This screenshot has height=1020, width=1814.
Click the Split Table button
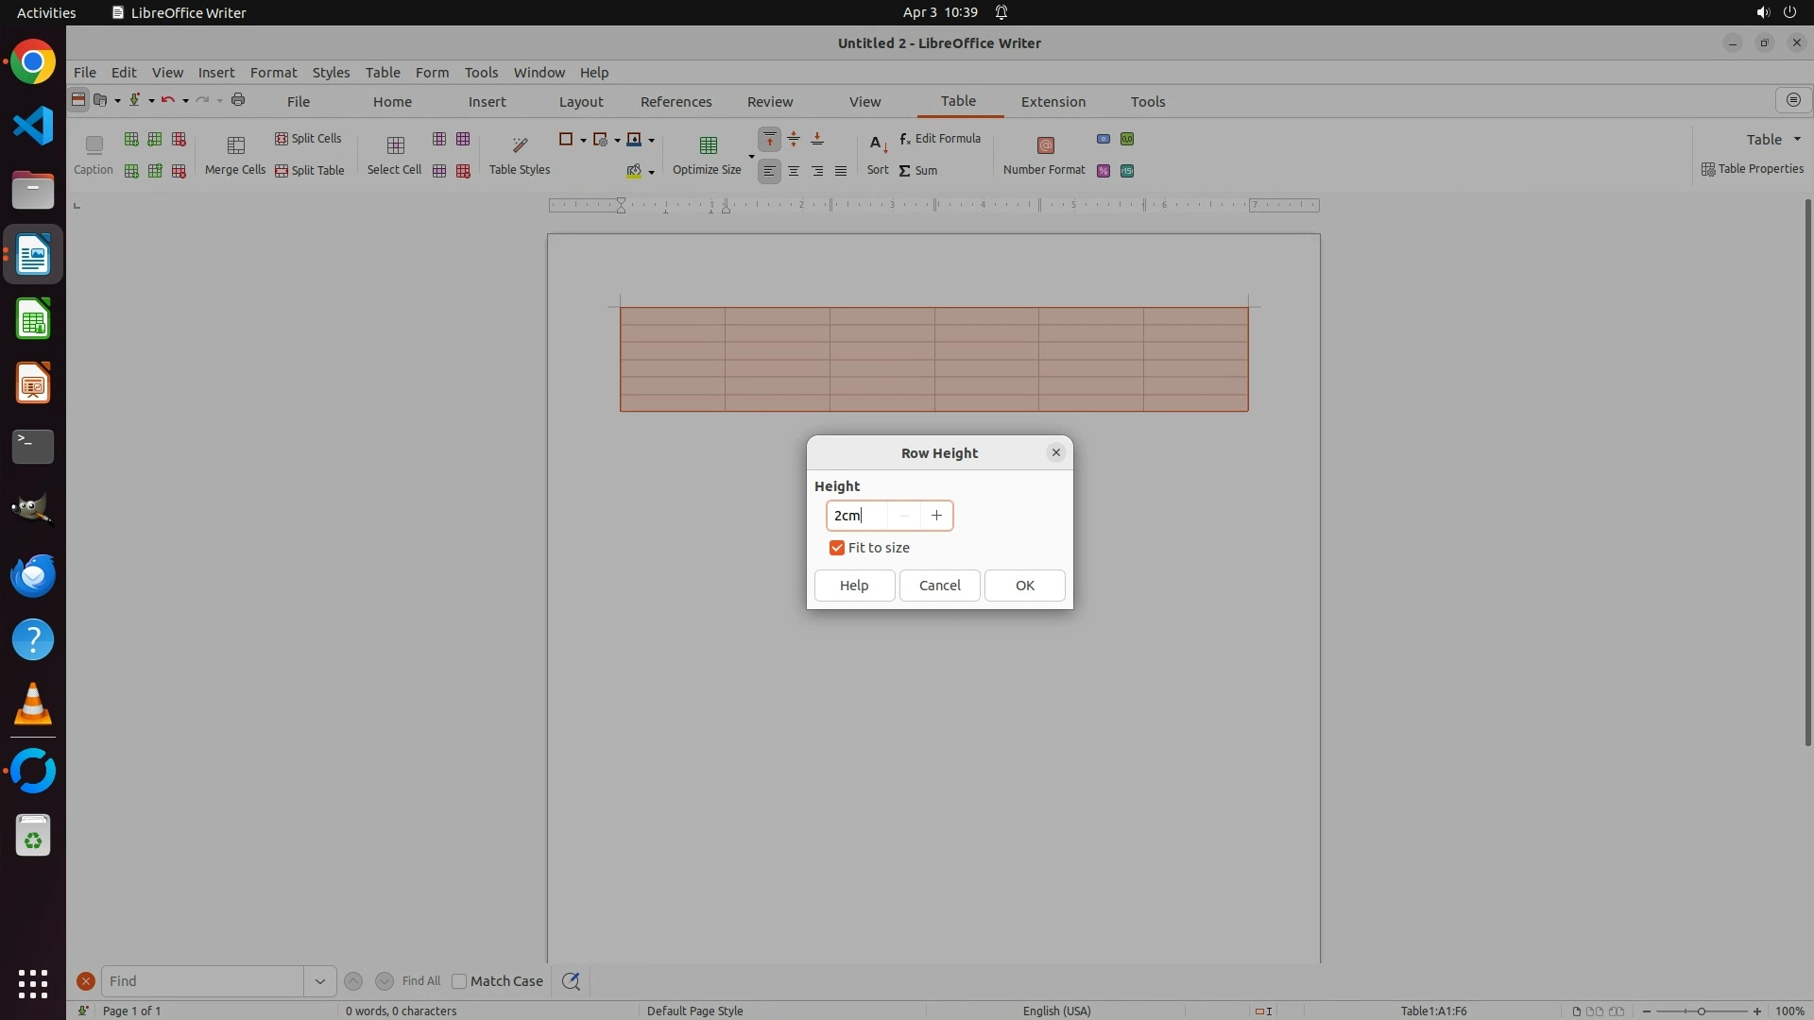click(309, 171)
